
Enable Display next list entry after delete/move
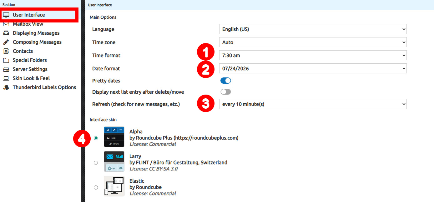tap(226, 91)
